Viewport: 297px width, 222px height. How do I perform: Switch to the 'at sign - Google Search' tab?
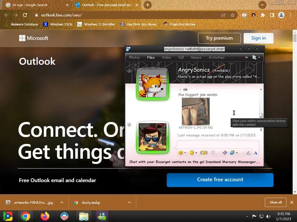coord(37,5)
